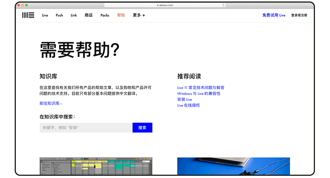Viewport: 330px width, 178px height.
Task: Click the 免费试用 Live link
Action: coord(274,15)
